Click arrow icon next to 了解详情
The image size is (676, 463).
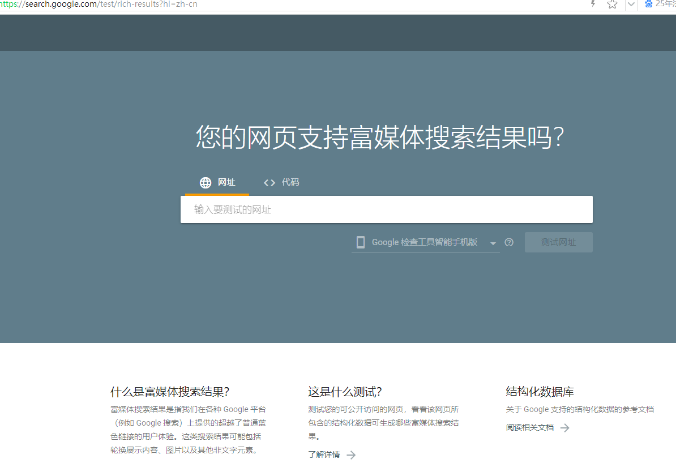pyautogui.click(x=352, y=455)
